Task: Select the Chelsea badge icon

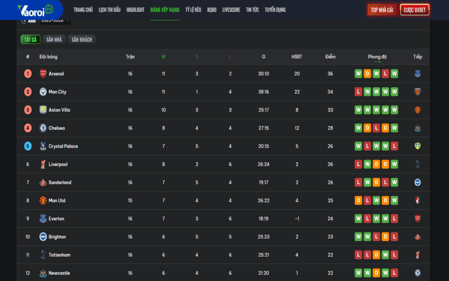Action: click(x=43, y=128)
